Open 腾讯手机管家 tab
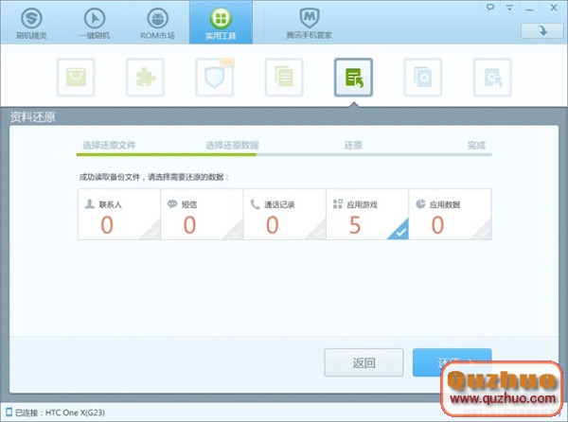This screenshot has height=422, width=568. point(309,23)
